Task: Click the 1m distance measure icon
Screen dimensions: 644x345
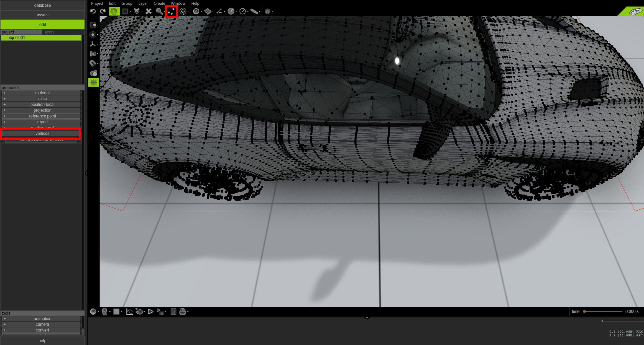Action: [x=219, y=11]
